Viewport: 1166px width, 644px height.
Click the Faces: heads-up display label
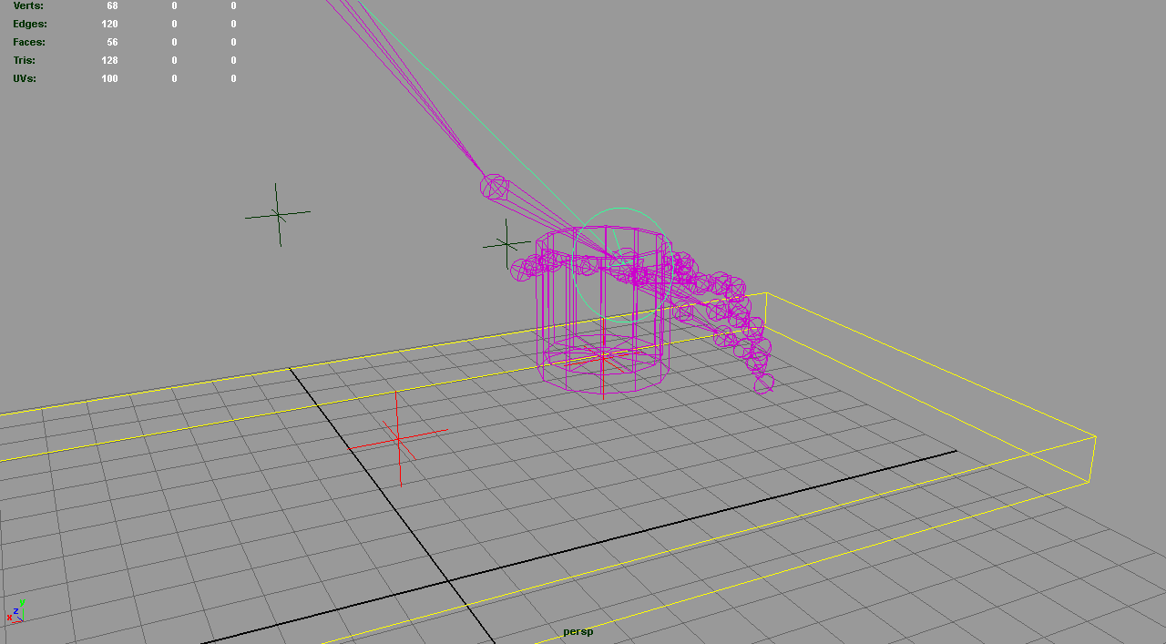tap(29, 42)
